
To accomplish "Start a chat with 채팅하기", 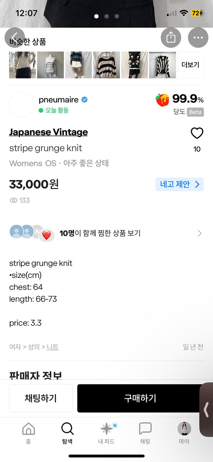I will 41,398.
